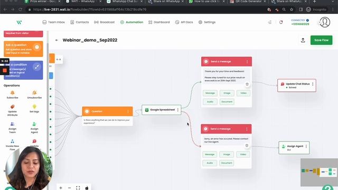
Task: Open API Docs in navigation
Action: [x=184, y=22]
